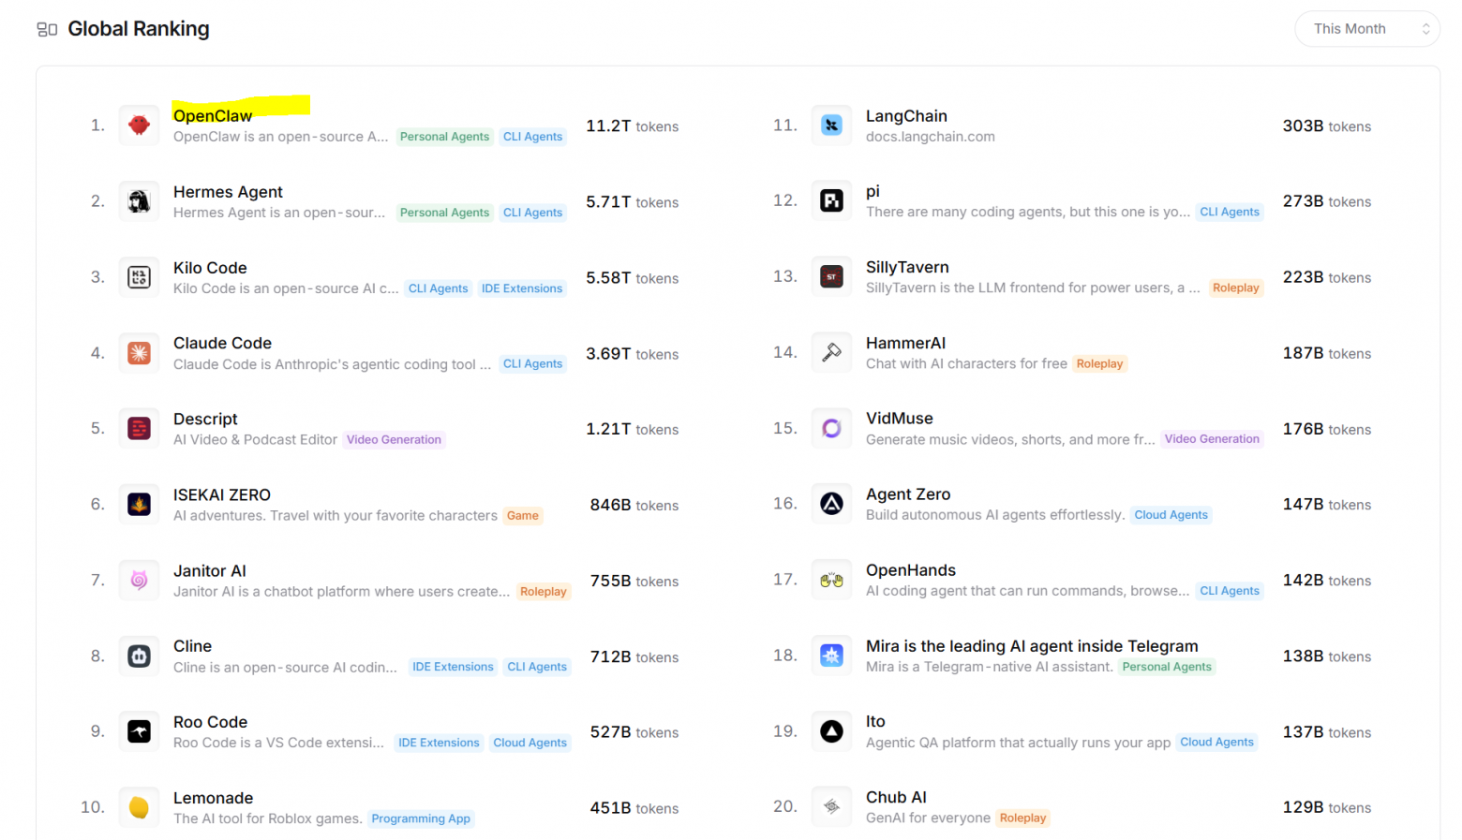1462x840 pixels.
Task: Open the ISEKAI ZERO app link
Action: 222,494
